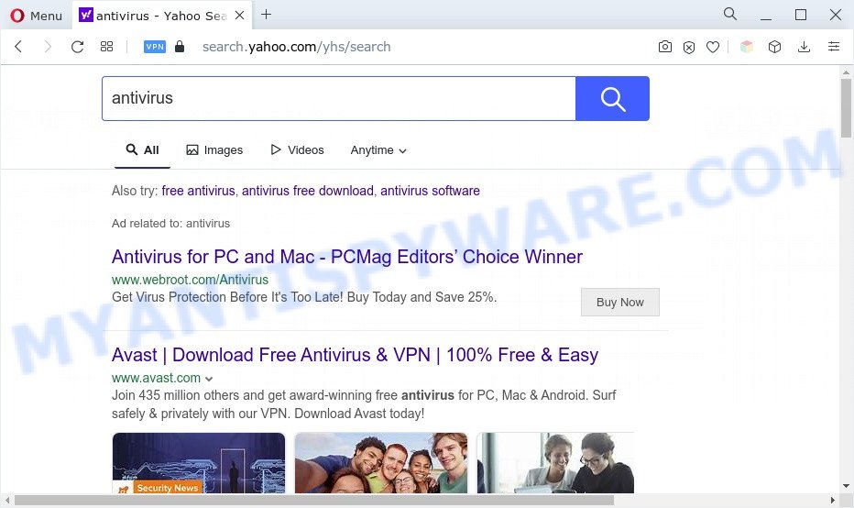Open the two women at laptop thumbnail
The height and width of the screenshot is (508, 854).
[x=555, y=463]
